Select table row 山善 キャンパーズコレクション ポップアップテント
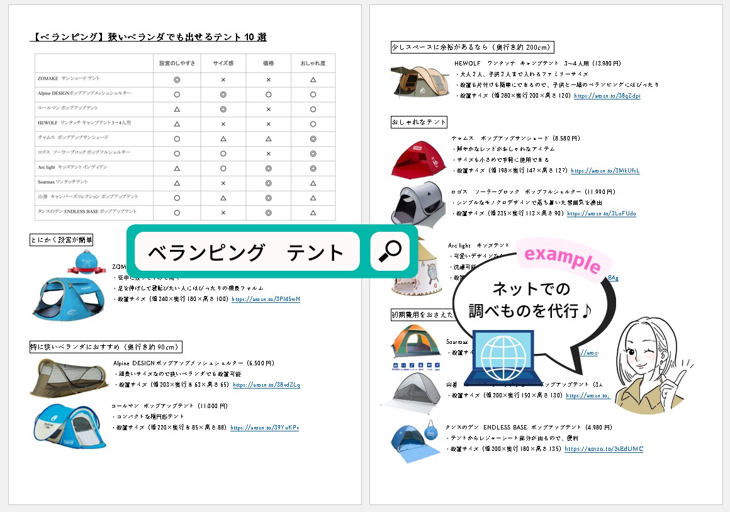 point(185,198)
